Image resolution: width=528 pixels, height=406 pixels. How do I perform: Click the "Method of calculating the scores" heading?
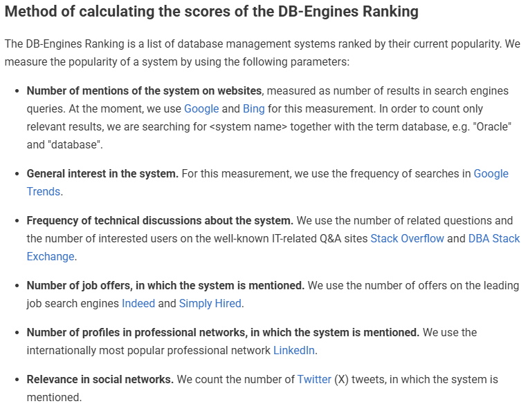click(211, 12)
